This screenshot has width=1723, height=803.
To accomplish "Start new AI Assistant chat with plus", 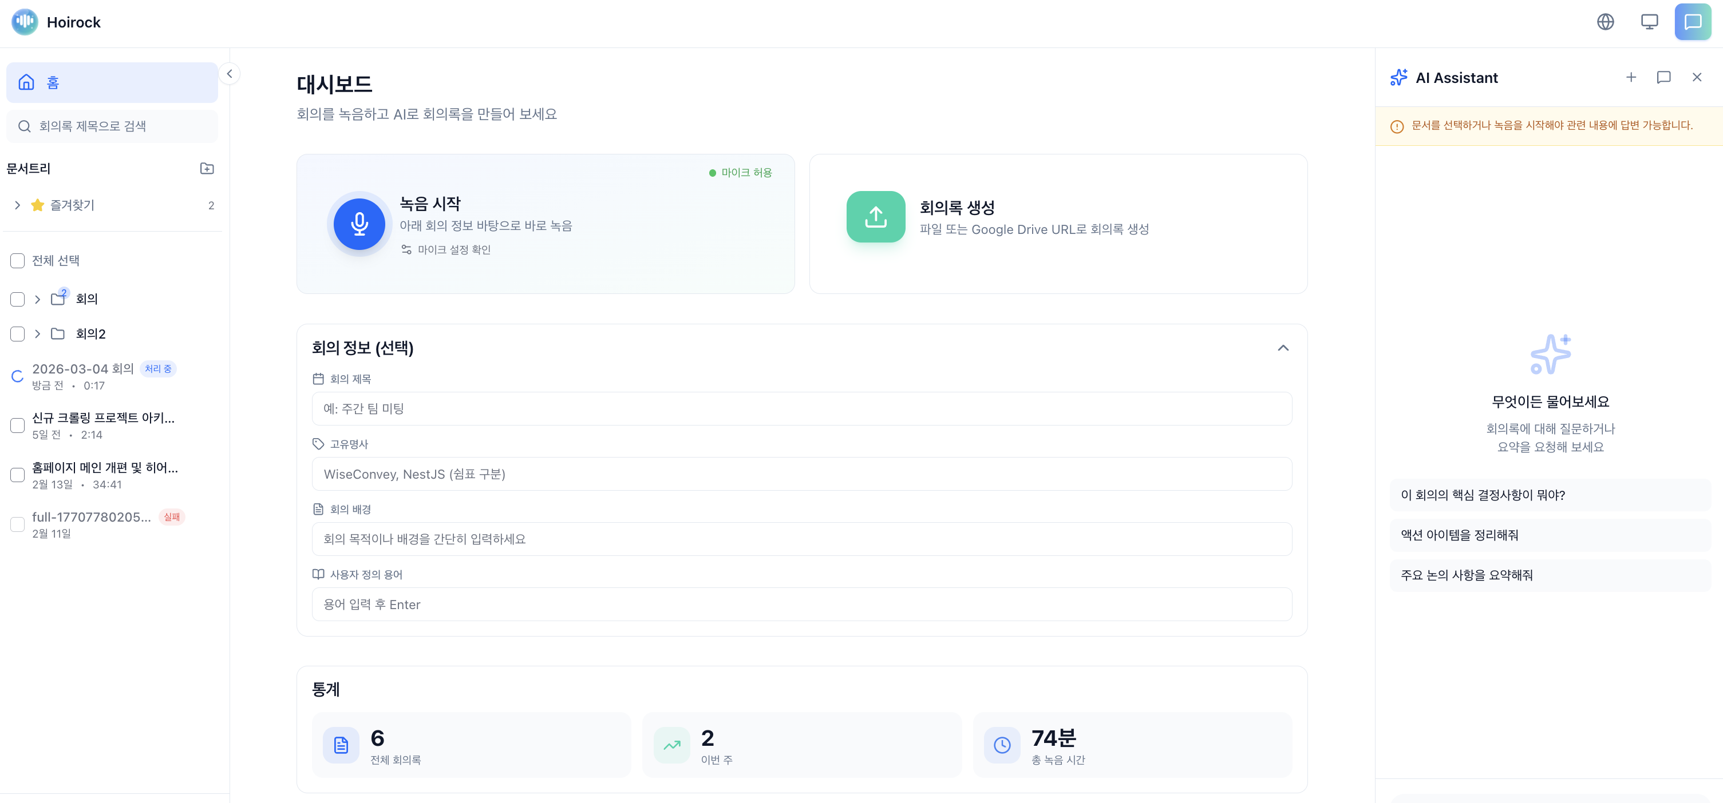I will (1631, 77).
